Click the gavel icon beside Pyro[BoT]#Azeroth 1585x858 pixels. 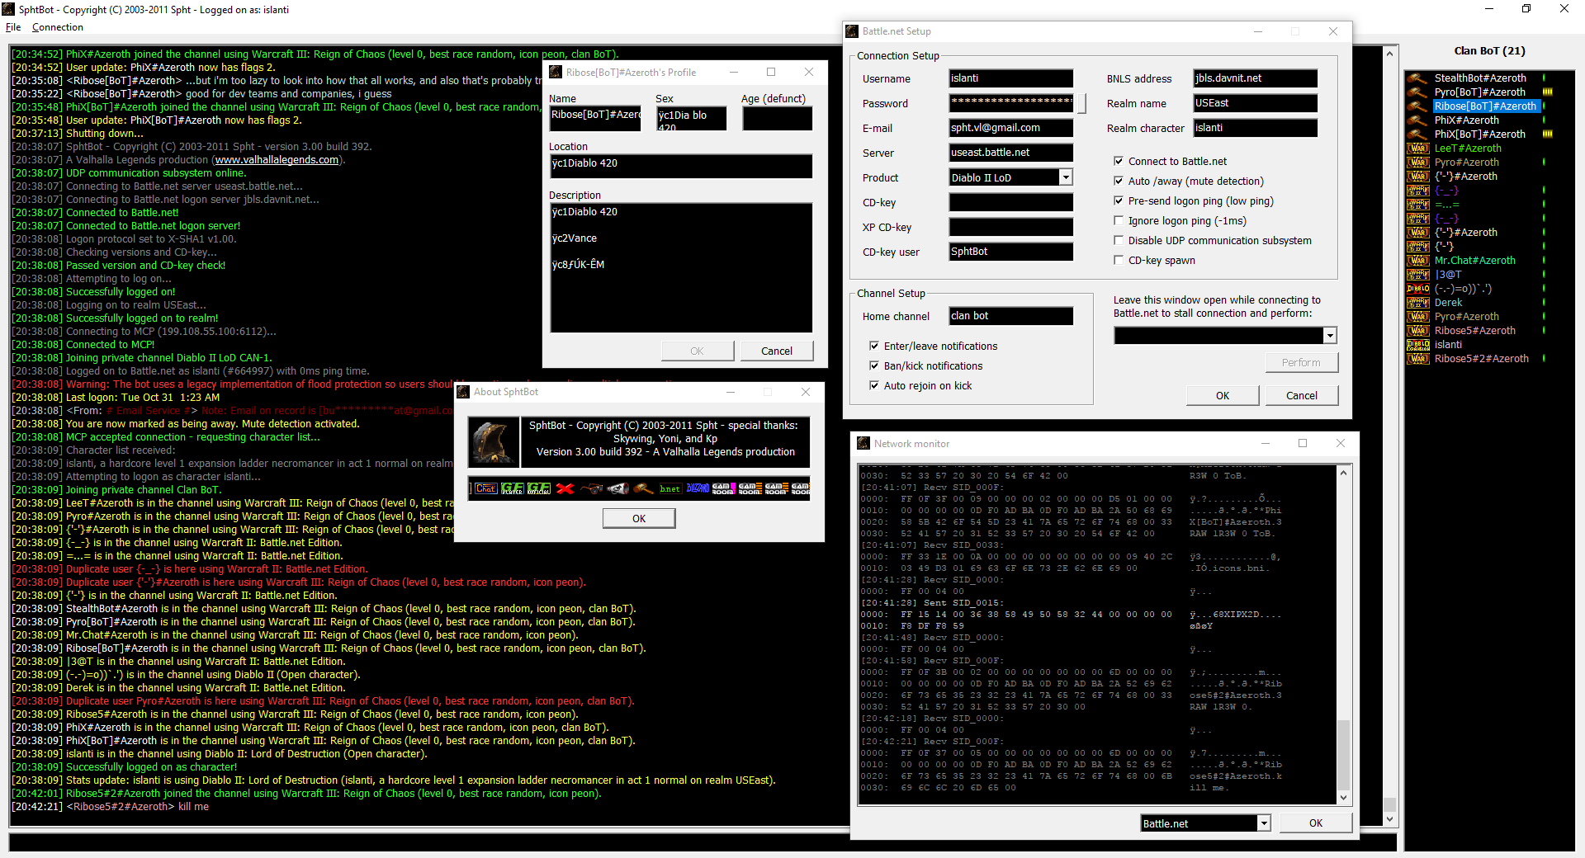point(1418,92)
